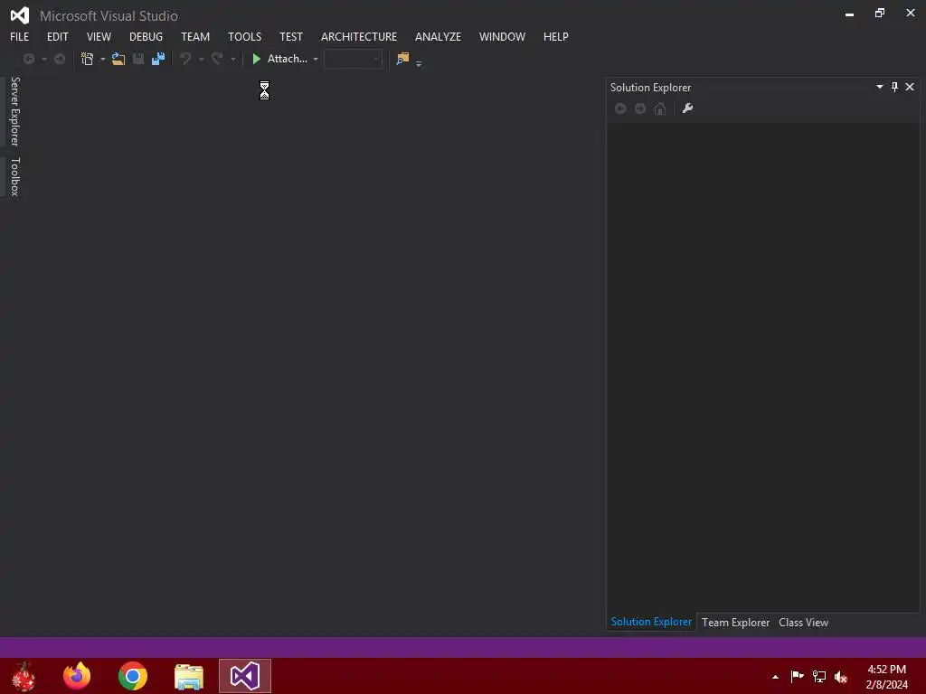Open the Solution Explorer window position dropdown
The height and width of the screenshot is (694, 926).
tap(879, 87)
